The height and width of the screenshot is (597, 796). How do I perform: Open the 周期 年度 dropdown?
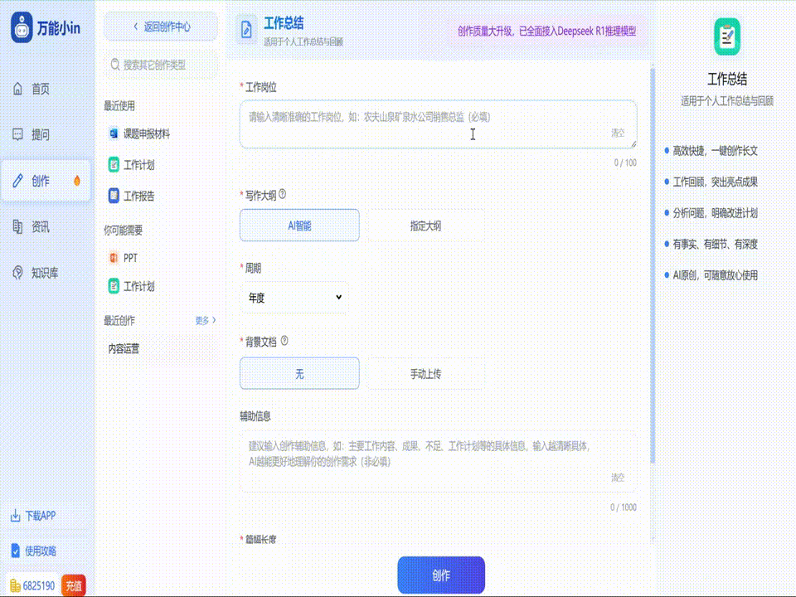(294, 298)
